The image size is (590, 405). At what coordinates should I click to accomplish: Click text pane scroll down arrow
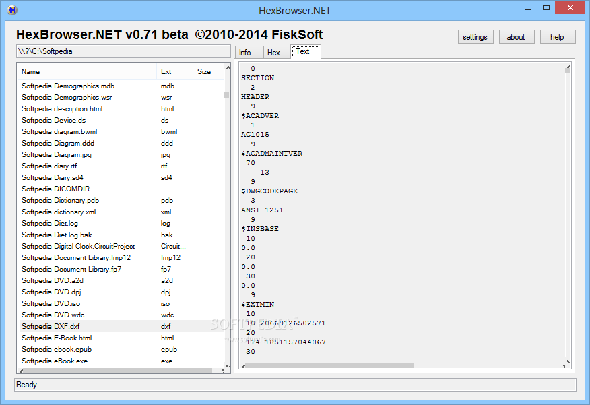[x=568, y=361]
